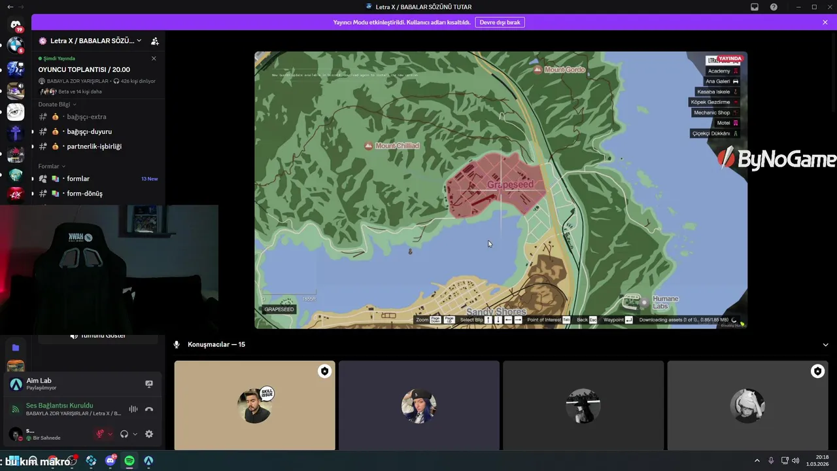
Task: Click the OYUNCU TOPLANTISI / 20.00 title
Action: click(84, 69)
